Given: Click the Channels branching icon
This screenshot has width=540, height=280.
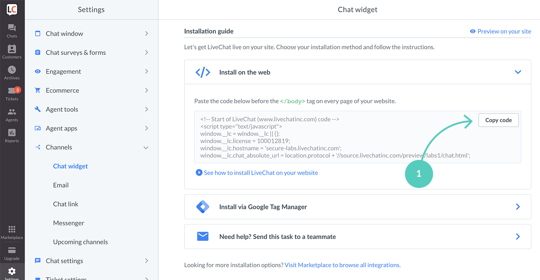Looking at the screenshot, I should [x=38, y=147].
